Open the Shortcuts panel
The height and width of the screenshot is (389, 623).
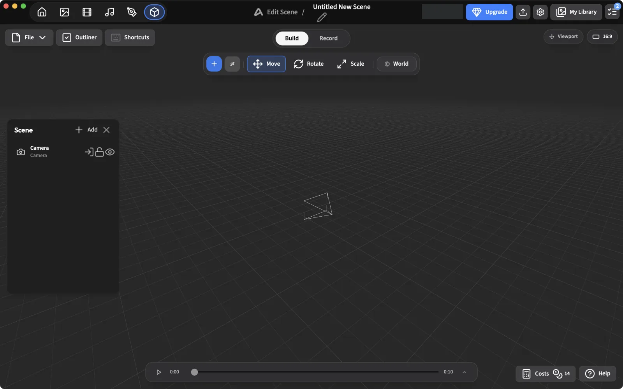click(x=130, y=37)
